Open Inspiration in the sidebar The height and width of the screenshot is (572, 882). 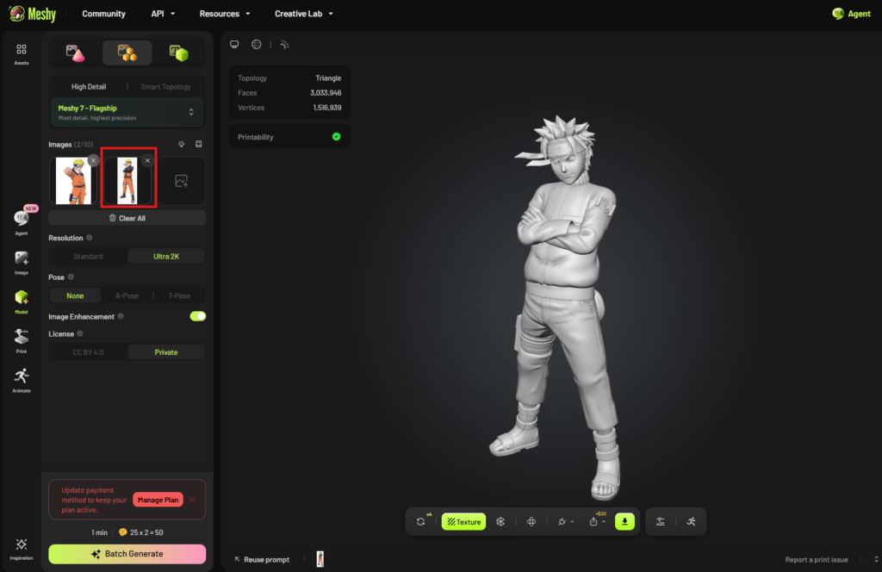pyautogui.click(x=22, y=549)
